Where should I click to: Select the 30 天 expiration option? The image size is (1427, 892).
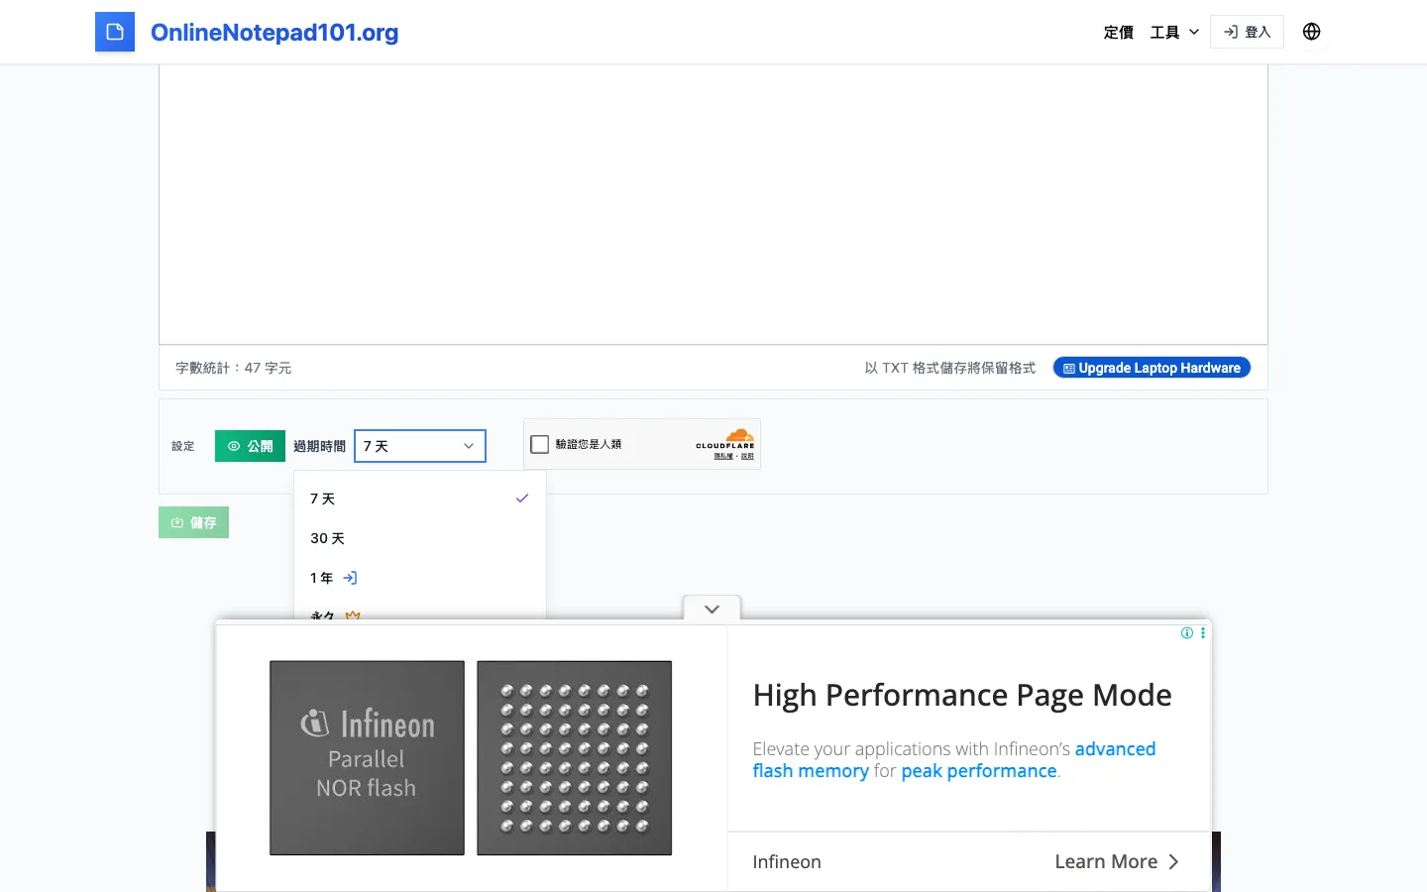pyautogui.click(x=420, y=538)
